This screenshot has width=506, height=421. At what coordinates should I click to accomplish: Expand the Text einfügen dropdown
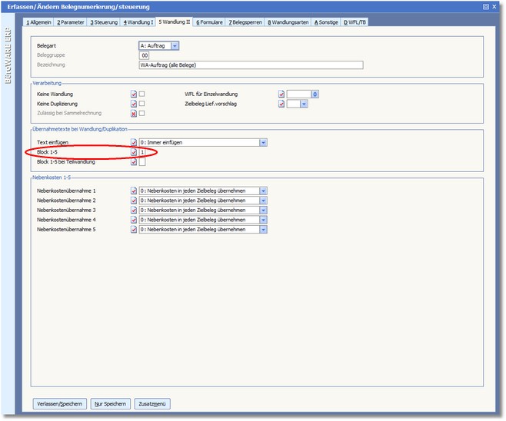click(263, 142)
